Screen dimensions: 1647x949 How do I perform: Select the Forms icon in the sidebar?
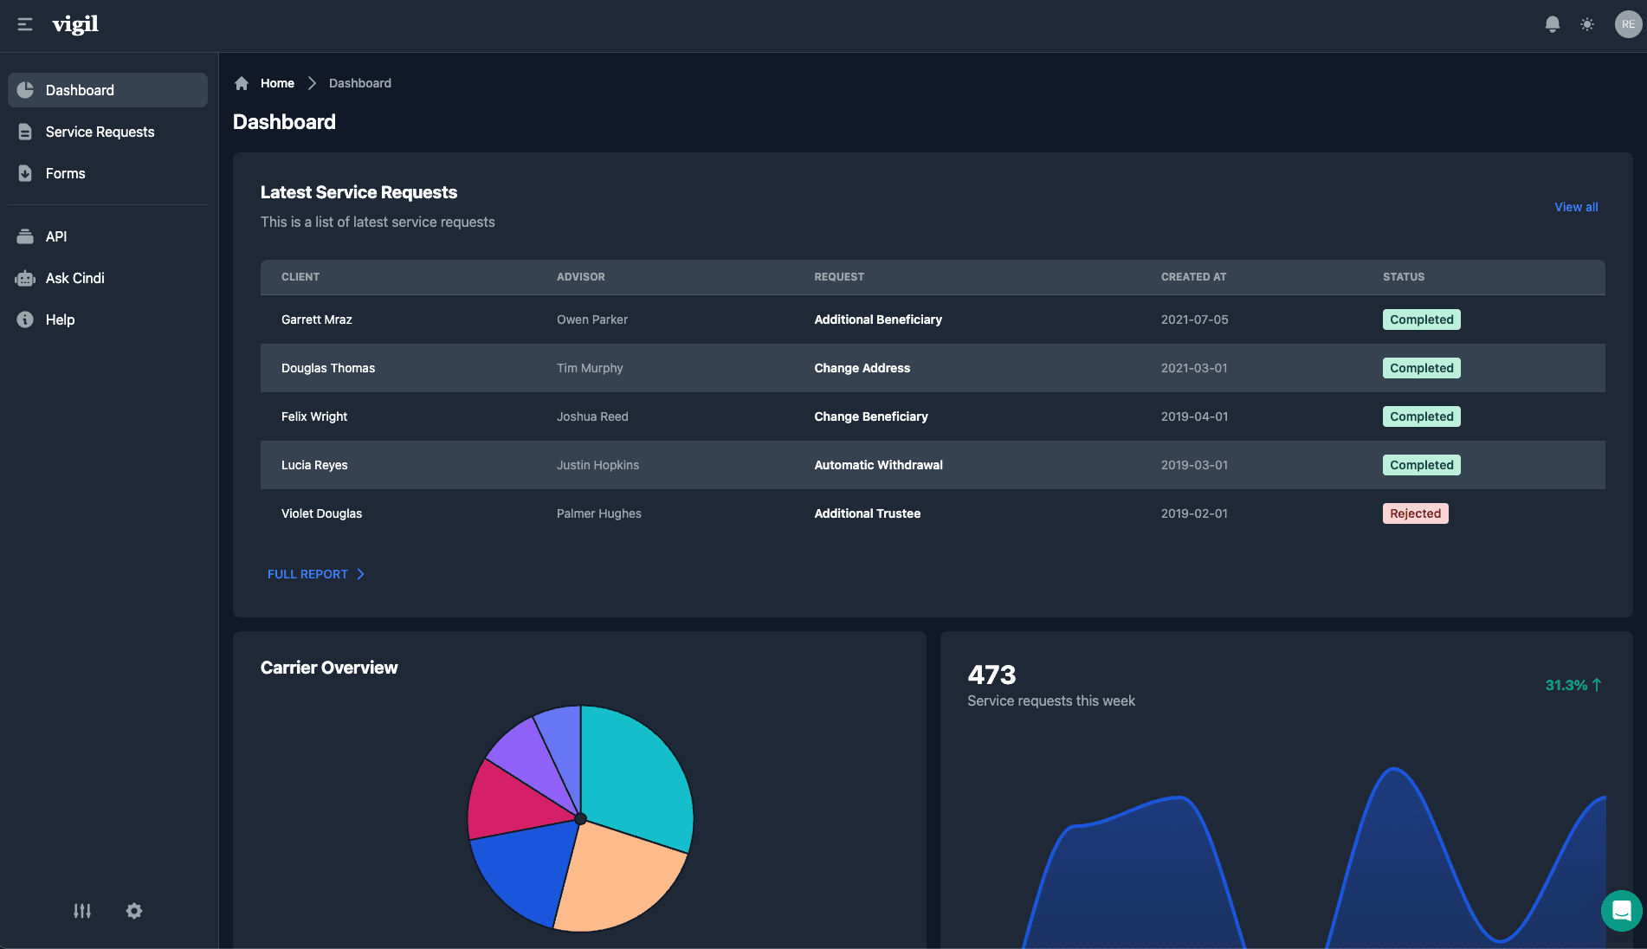point(23,173)
